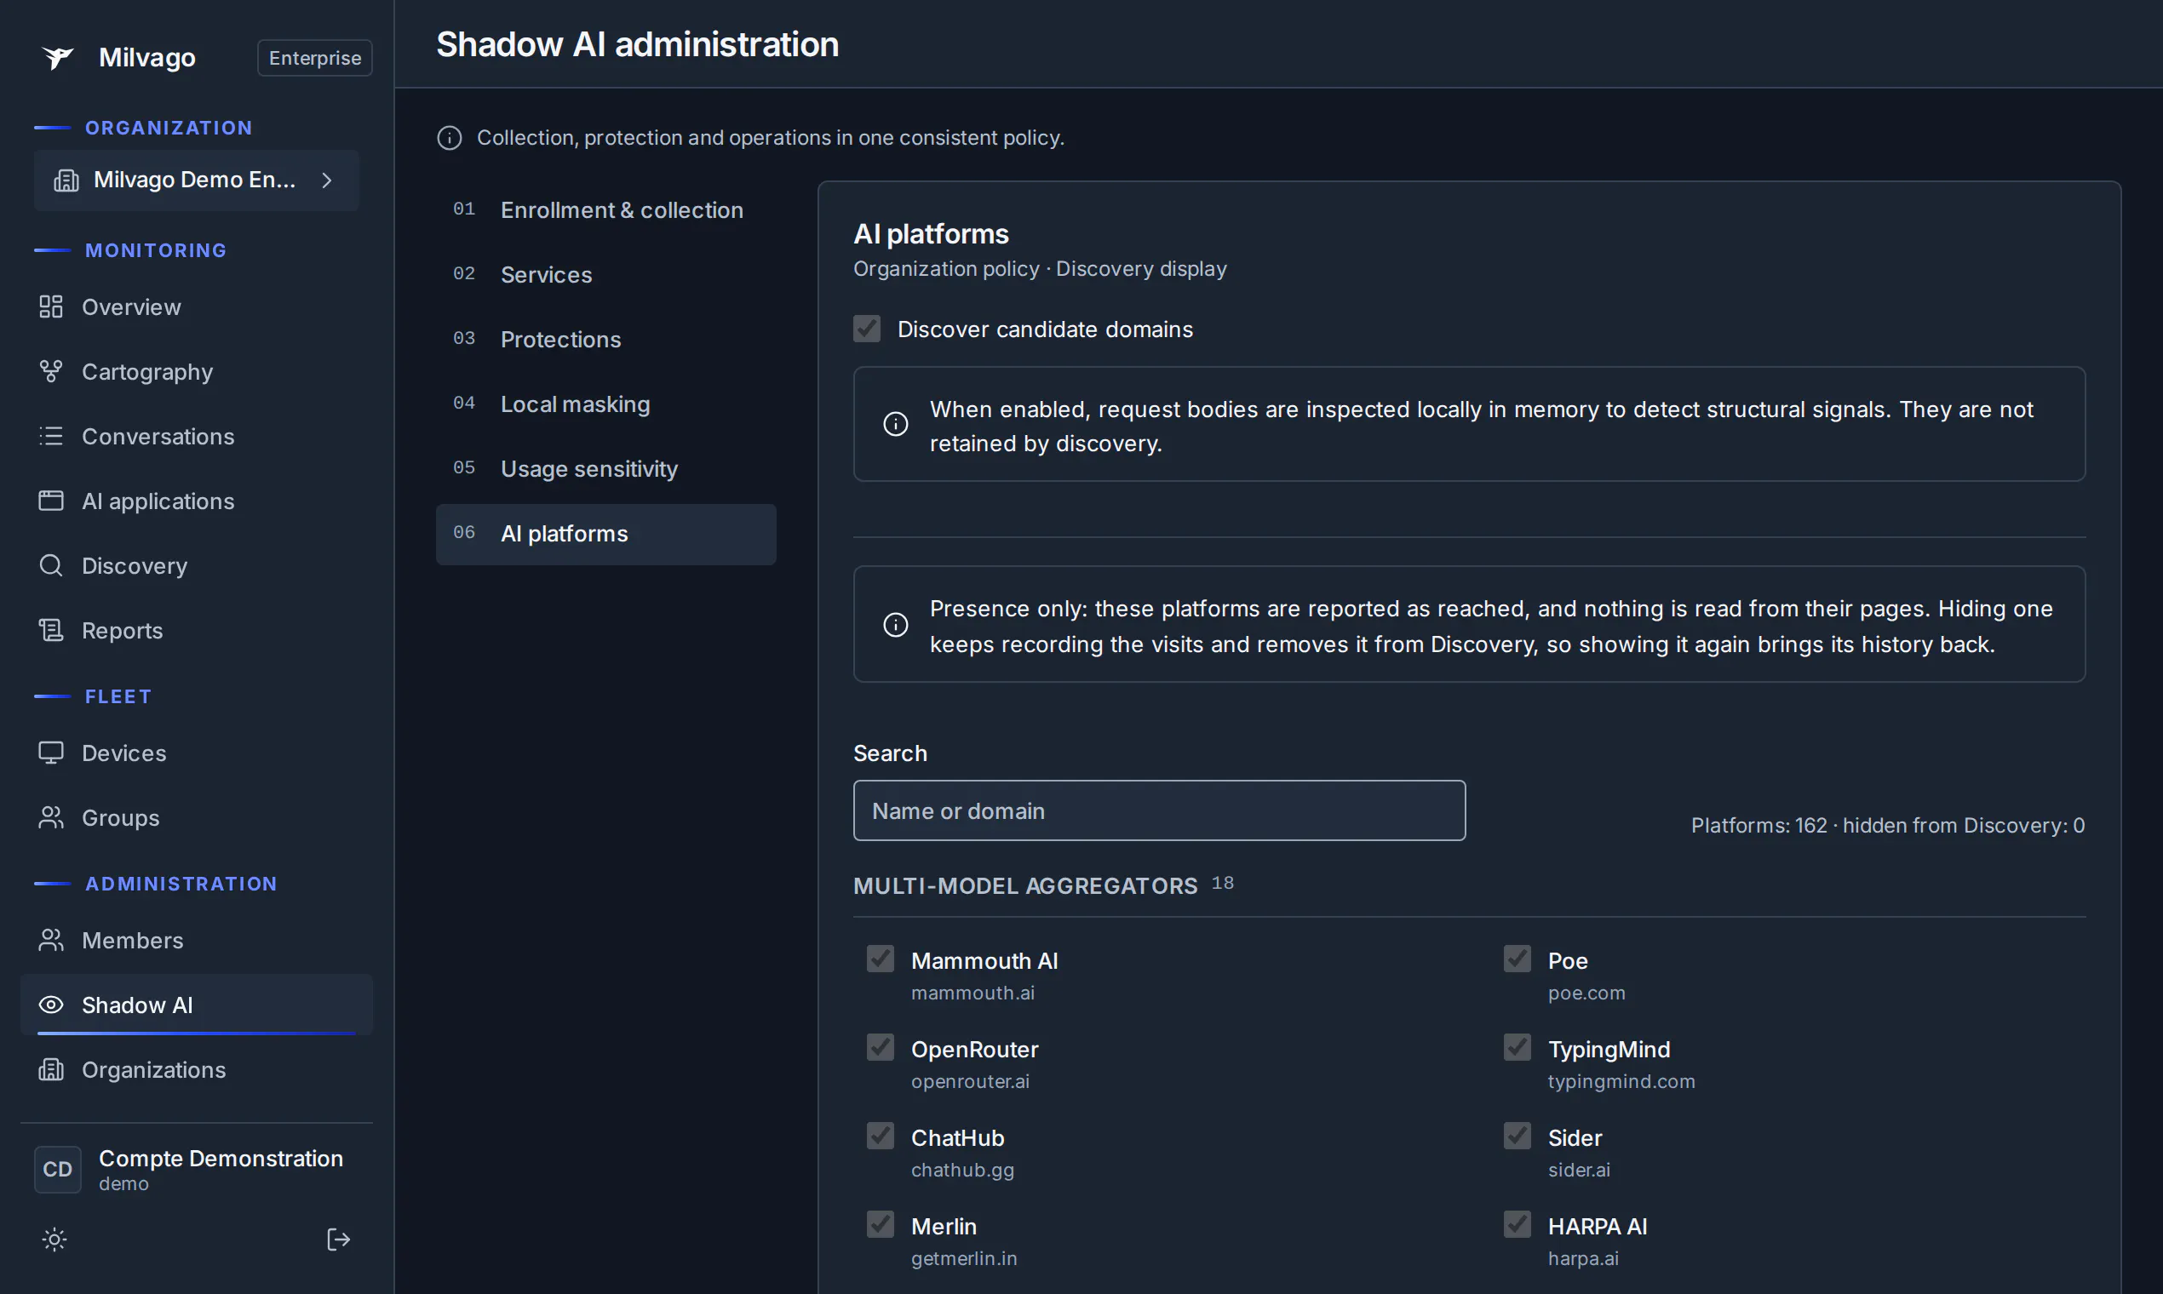
Task: Open the Discovery page
Action: click(x=197, y=566)
